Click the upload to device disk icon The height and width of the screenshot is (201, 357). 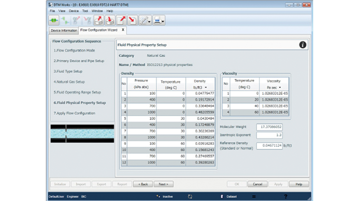[98, 20]
